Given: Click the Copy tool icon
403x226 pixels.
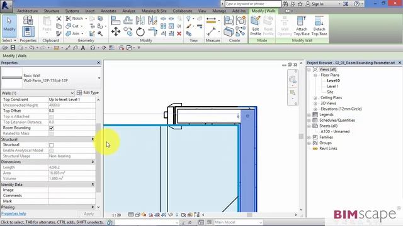Looking at the screenshot, I should 128,32.
